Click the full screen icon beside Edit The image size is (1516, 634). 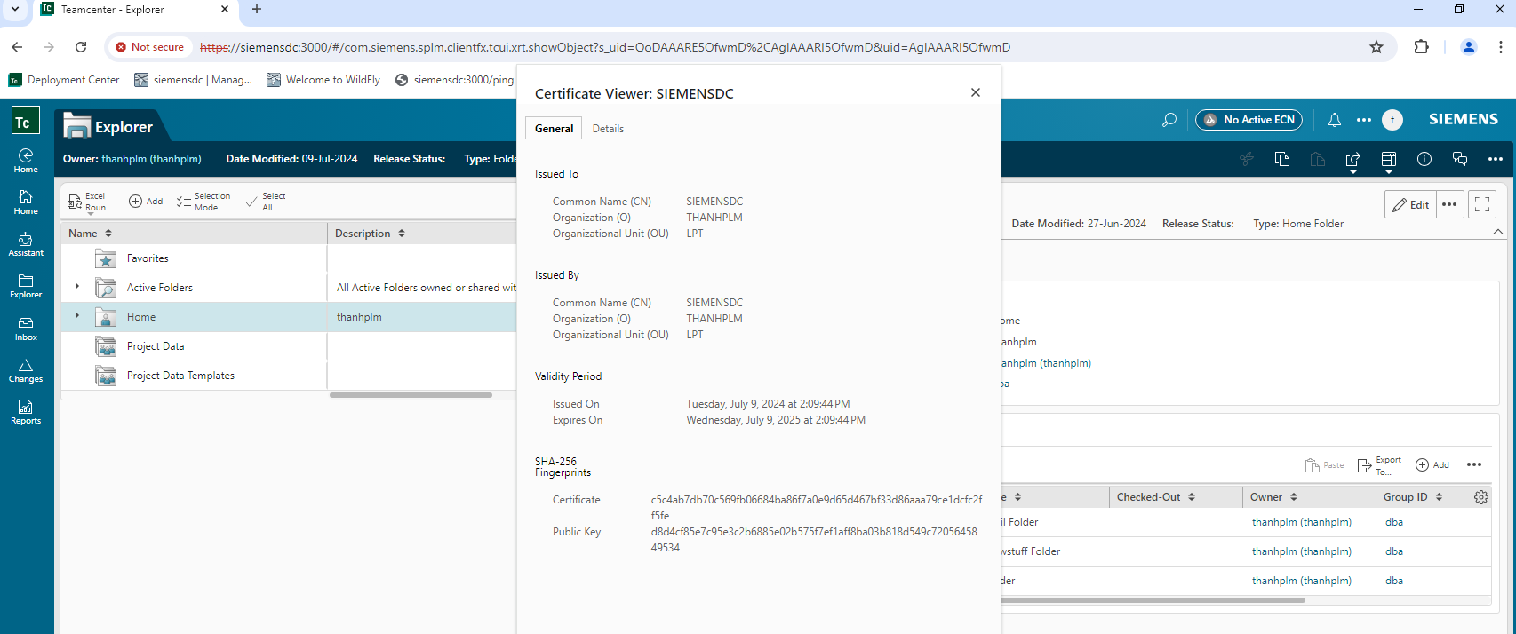(1482, 204)
